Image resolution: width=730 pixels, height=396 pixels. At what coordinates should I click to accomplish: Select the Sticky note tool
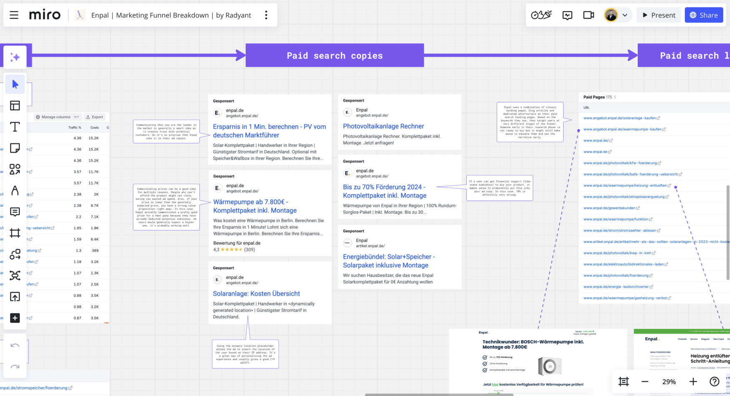(15, 148)
